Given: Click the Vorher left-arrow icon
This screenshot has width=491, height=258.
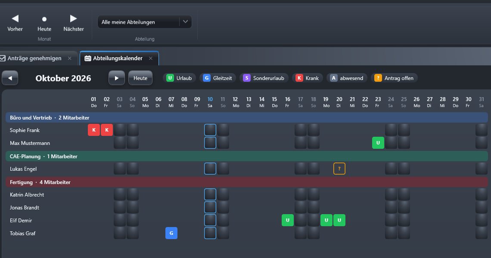Looking at the screenshot, I should click(x=15, y=19).
